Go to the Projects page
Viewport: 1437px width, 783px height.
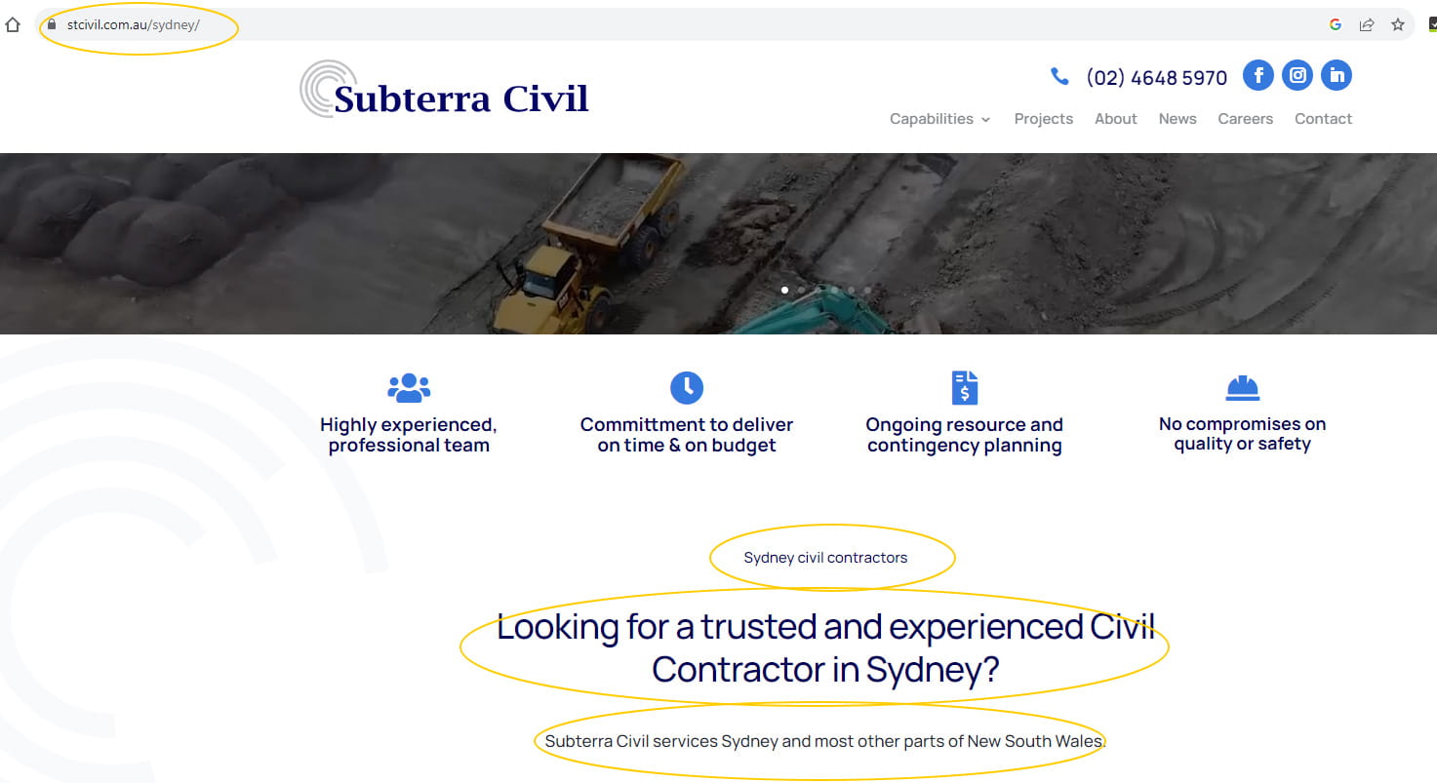click(x=1043, y=119)
